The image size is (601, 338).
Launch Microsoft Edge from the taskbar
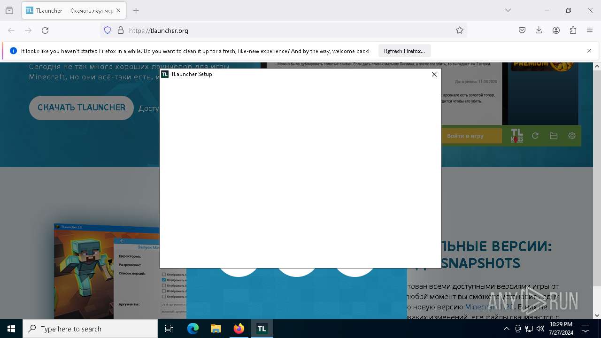[x=193, y=329]
